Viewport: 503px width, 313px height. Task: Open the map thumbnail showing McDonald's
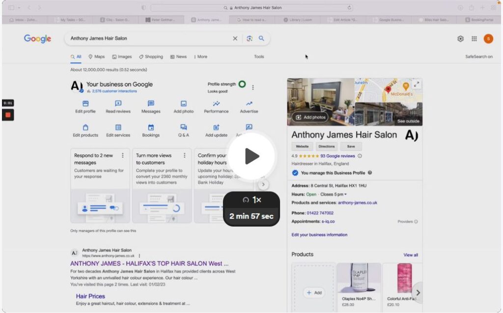click(389, 90)
